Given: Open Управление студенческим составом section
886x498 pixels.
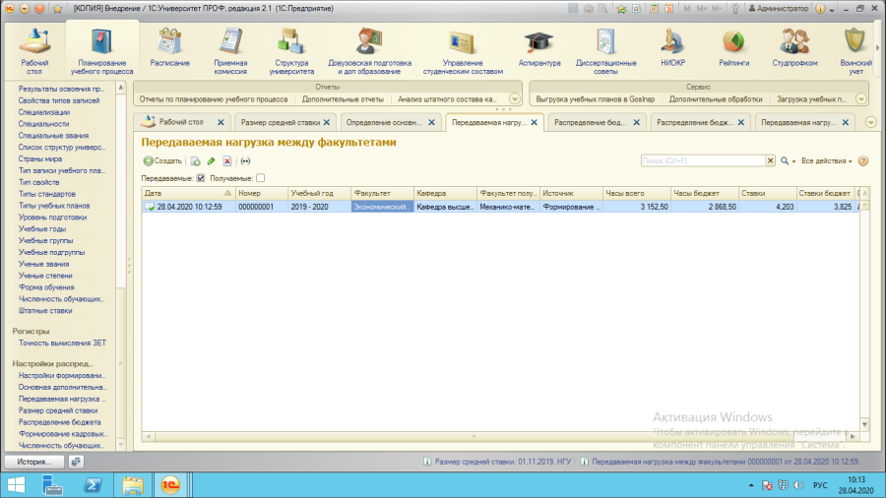Looking at the screenshot, I should click(x=463, y=51).
